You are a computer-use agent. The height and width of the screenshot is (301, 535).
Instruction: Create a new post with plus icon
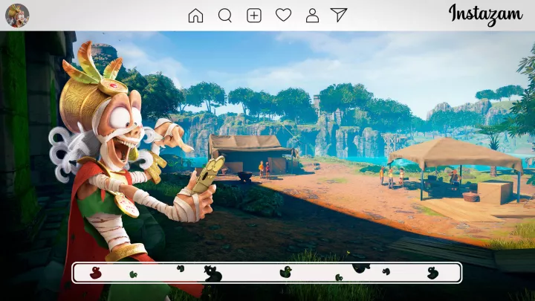click(x=254, y=15)
